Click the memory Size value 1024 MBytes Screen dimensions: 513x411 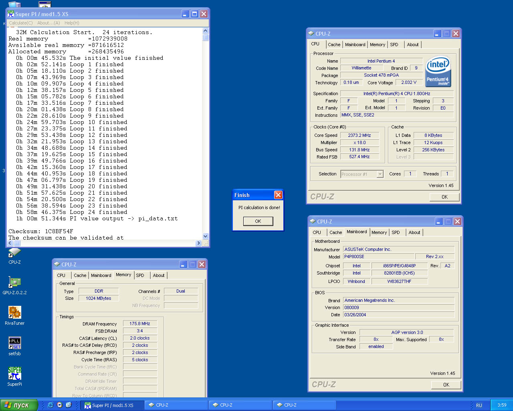click(99, 298)
